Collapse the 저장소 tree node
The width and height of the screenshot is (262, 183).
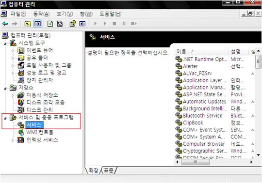click(x=5, y=88)
